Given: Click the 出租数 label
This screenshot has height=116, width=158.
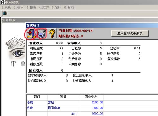Looking at the screenshot, I should point(76,49).
